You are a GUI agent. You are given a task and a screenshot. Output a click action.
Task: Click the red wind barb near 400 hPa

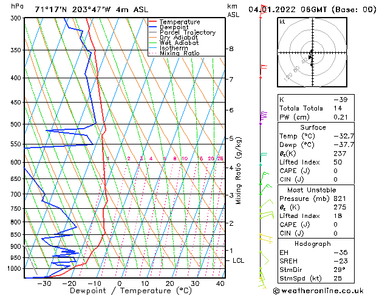click(x=263, y=71)
